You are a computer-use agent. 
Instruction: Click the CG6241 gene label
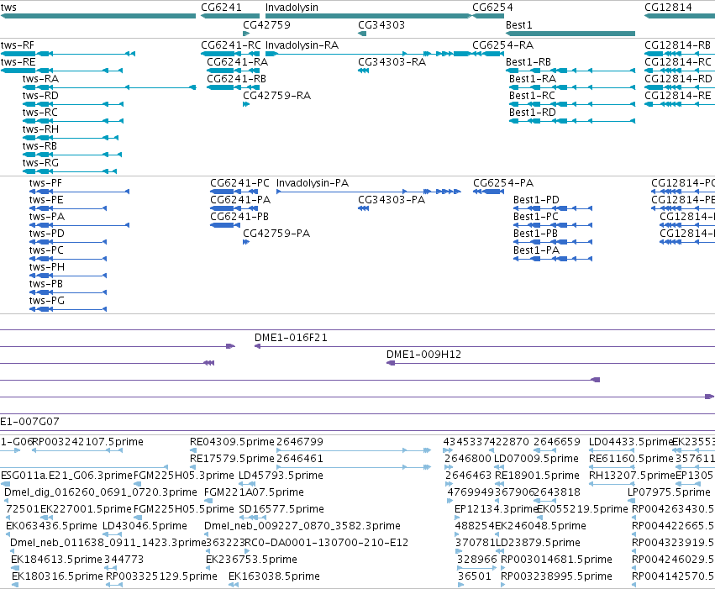tap(221, 8)
